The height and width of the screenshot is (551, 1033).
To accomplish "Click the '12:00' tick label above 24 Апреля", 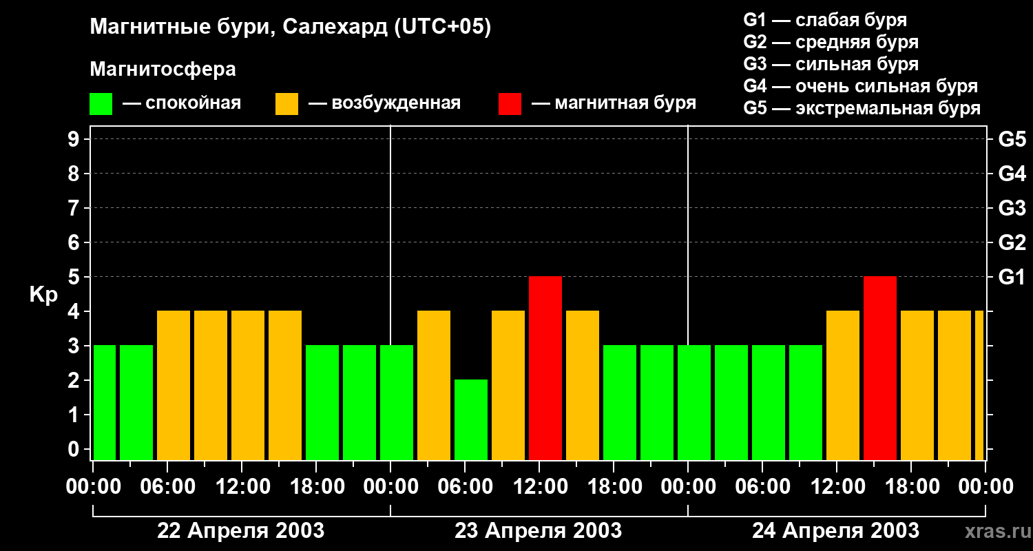I will point(837,487).
